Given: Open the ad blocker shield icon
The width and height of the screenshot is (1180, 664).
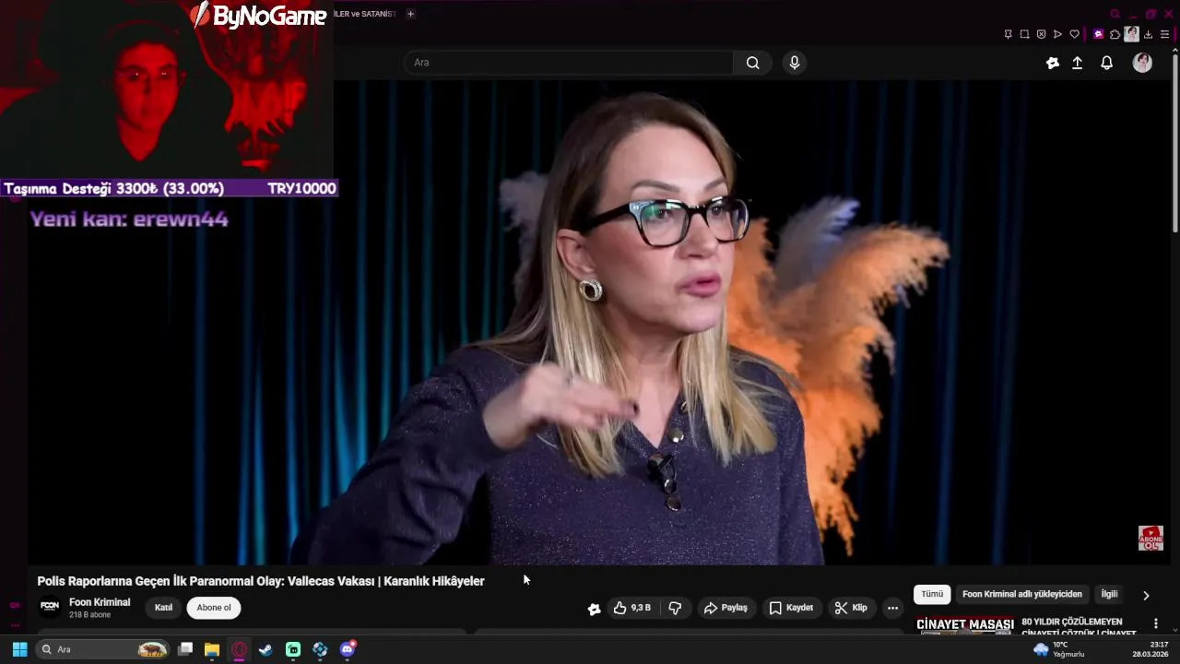Looking at the screenshot, I should [1041, 34].
